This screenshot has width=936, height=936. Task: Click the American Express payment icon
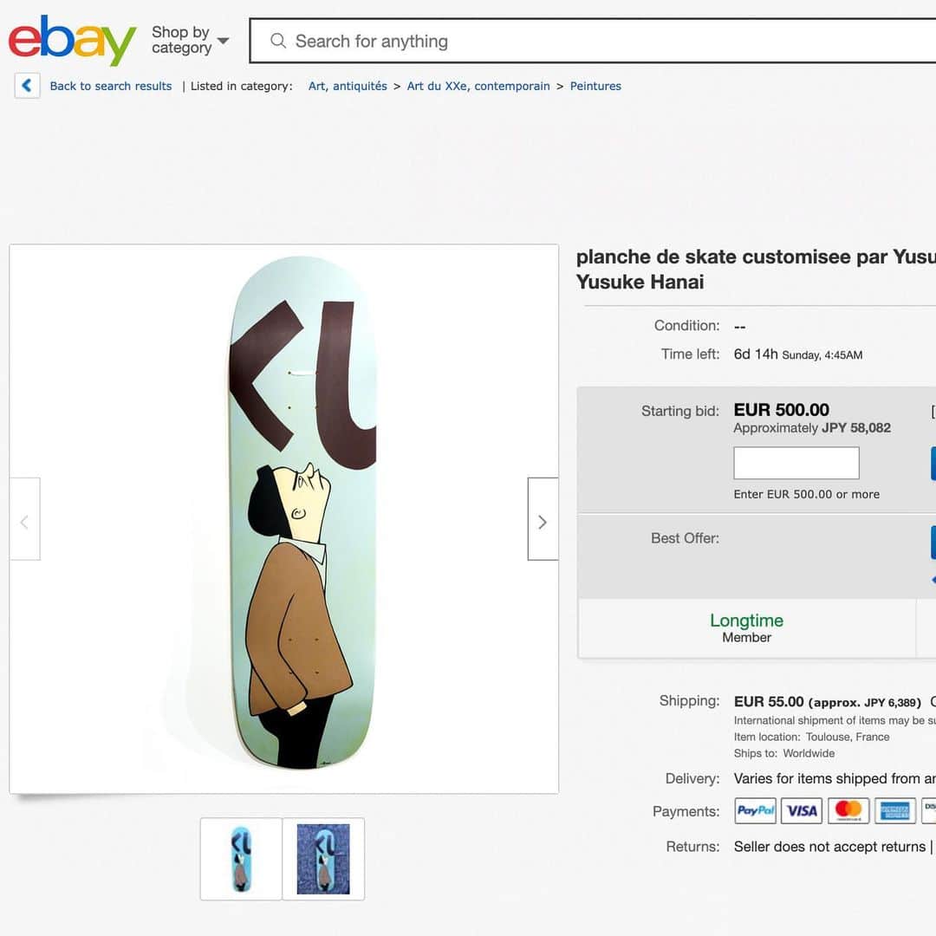coord(894,810)
